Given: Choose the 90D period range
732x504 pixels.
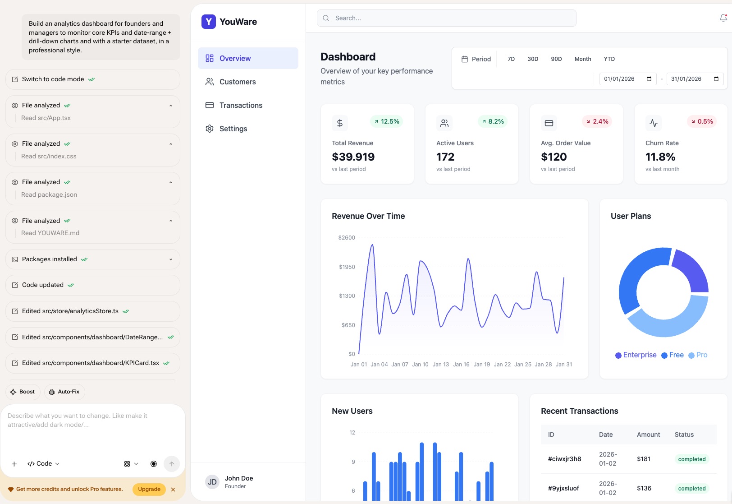Looking at the screenshot, I should [x=556, y=59].
